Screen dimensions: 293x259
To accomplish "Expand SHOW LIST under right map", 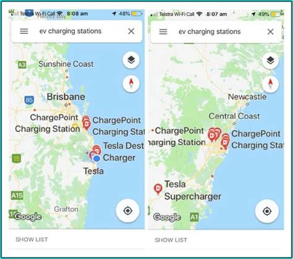I will point(171,240).
